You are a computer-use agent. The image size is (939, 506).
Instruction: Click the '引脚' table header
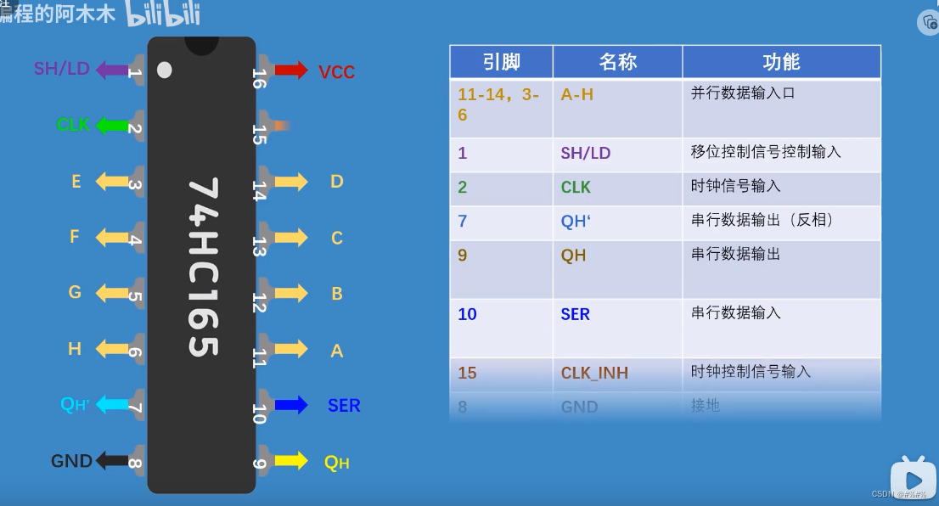click(x=501, y=62)
